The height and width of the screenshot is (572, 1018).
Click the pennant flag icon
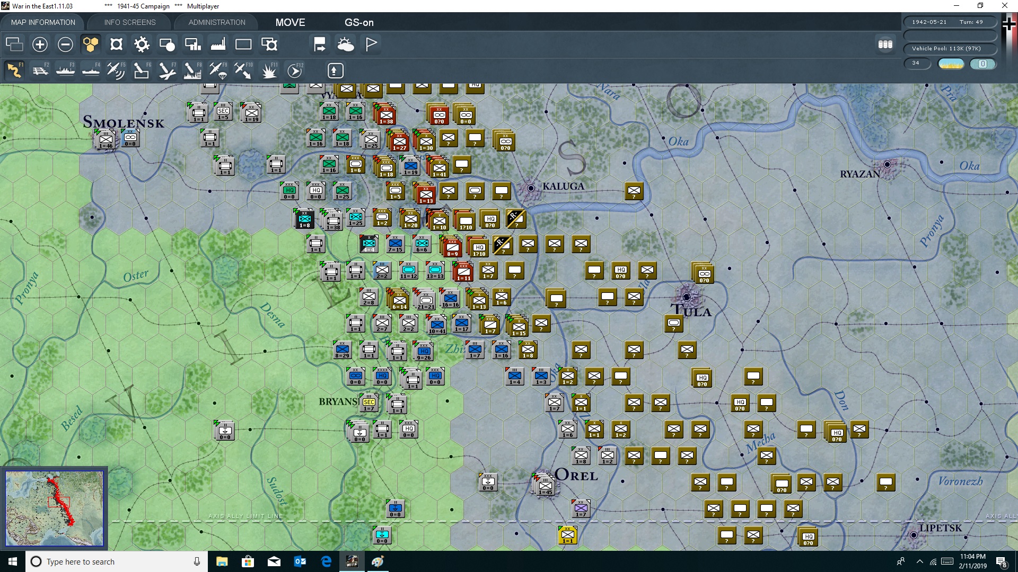pyautogui.click(x=371, y=44)
